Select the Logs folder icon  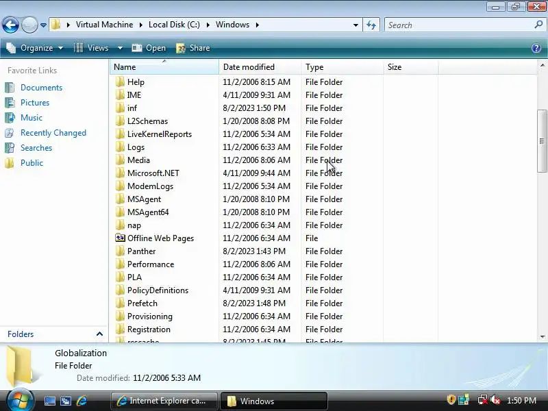(120, 147)
